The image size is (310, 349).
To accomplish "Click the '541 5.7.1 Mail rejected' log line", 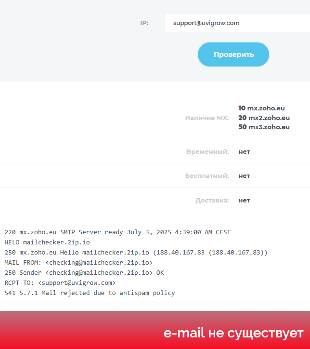I will pos(90,293).
